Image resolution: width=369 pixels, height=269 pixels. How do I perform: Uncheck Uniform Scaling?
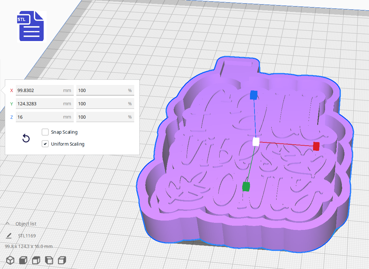(45, 144)
